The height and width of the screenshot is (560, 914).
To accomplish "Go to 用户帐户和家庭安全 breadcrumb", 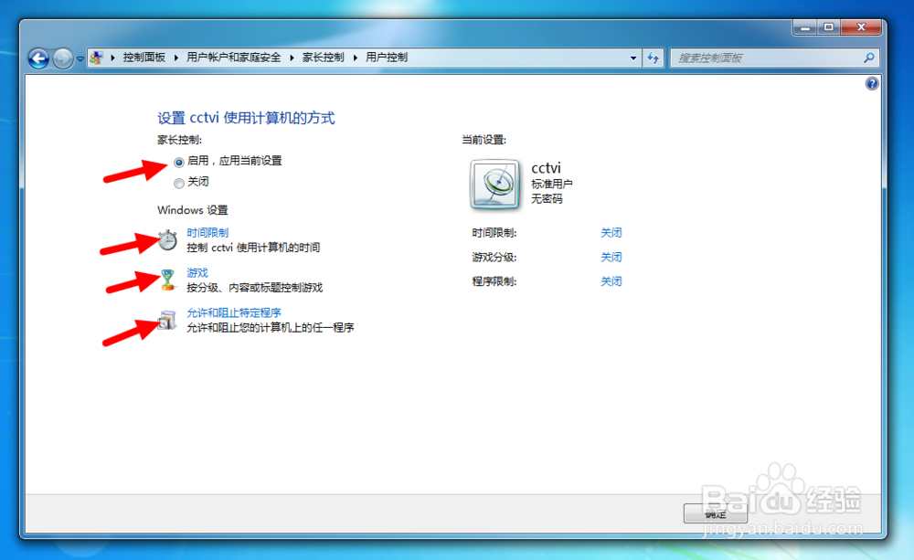I will pyautogui.click(x=233, y=58).
